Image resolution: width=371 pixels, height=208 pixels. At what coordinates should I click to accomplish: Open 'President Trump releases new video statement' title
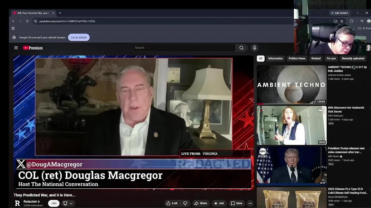pyautogui.click(x=346, y=150)
